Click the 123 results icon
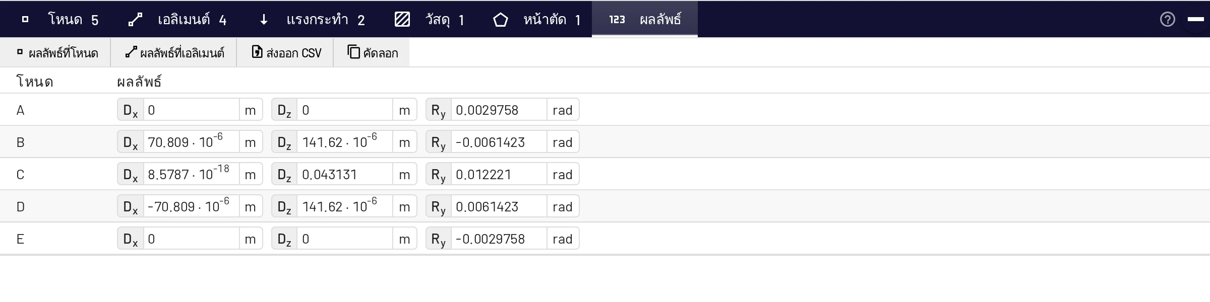1210x302 pixels. (617, 20)
